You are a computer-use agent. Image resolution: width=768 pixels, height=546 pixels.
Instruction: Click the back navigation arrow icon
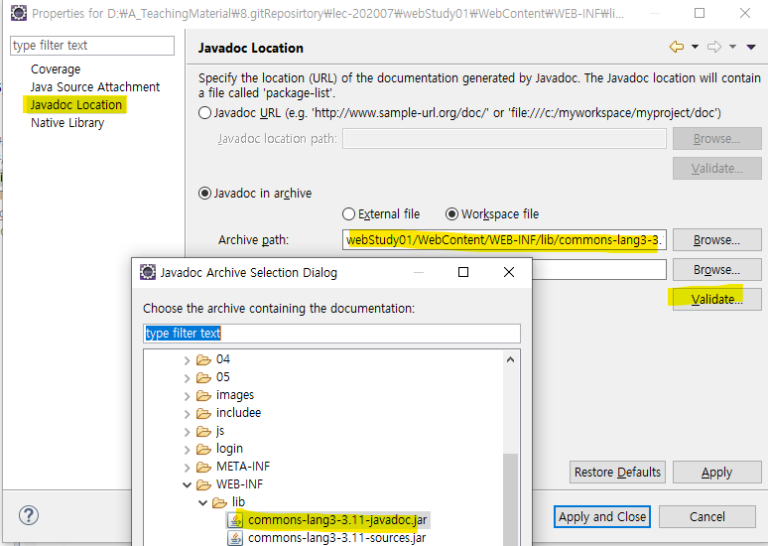click(x=677, y=47)
